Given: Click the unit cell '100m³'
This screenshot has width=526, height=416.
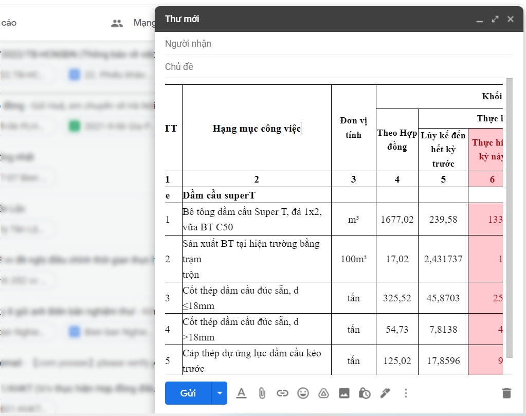Looking at the screenshot, I should 354,259.
